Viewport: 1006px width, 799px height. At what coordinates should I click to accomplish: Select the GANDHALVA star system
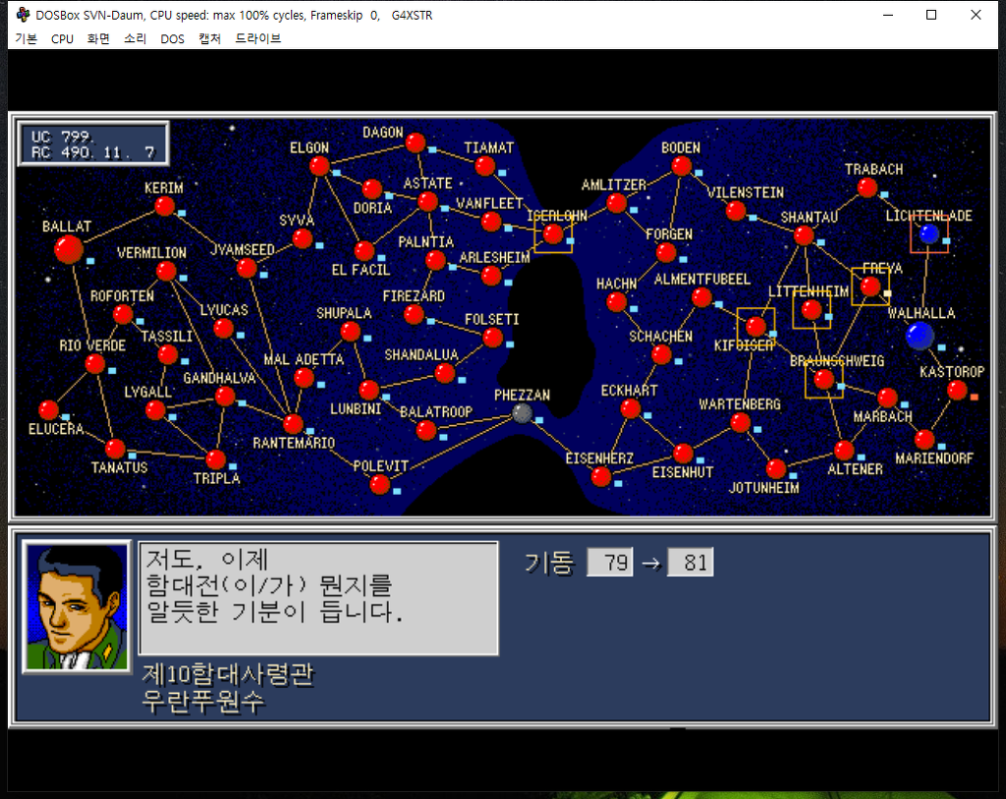[225, 397]
